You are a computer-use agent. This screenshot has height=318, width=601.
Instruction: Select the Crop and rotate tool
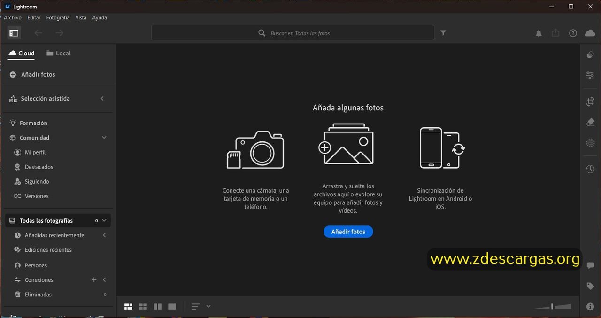(590, 101)
